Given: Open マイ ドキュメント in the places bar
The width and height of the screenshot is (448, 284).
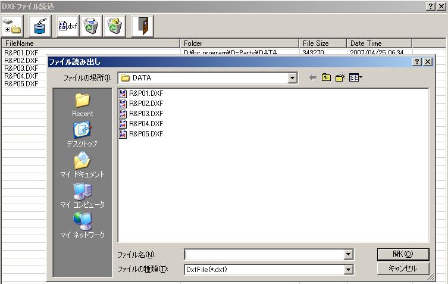Looking at the screenshot, I should click(82, 166).
